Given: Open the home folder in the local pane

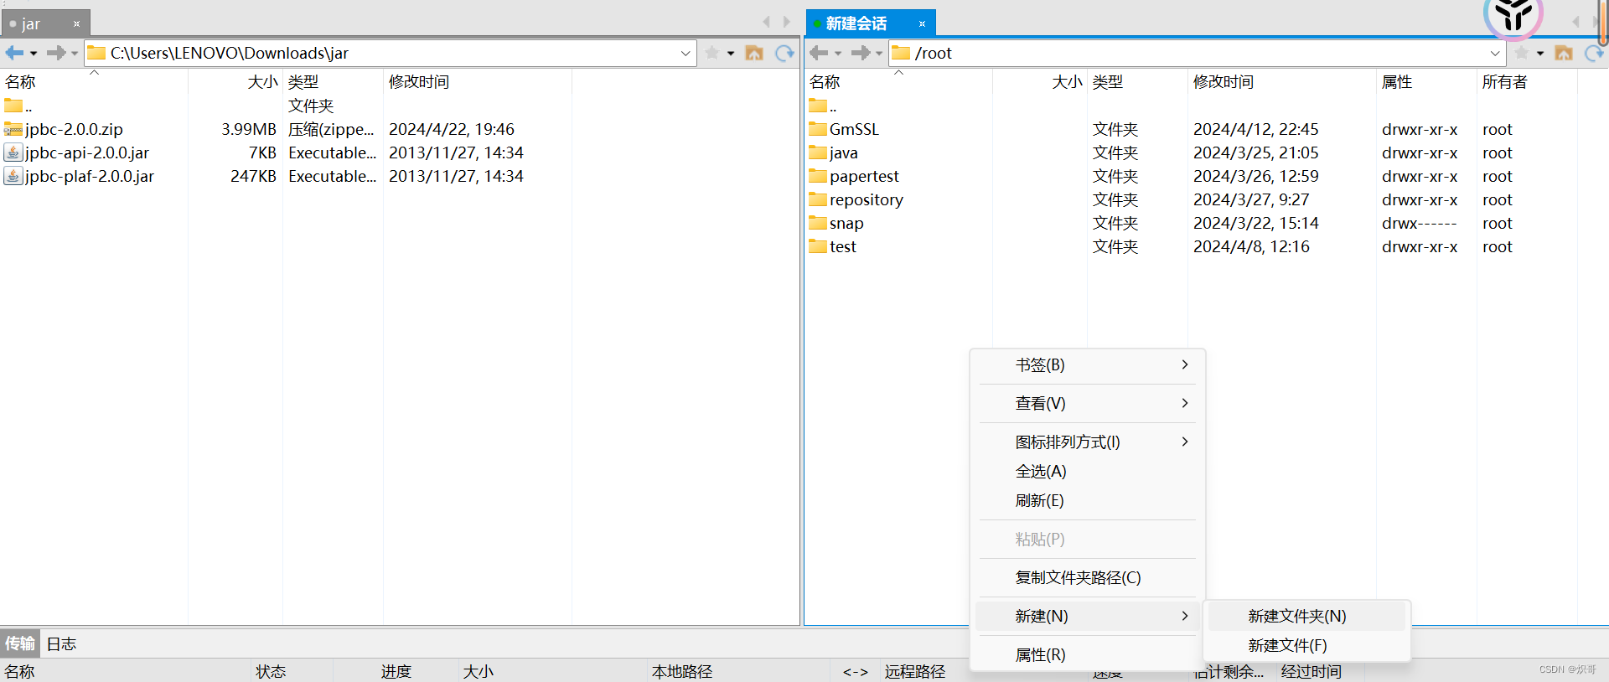Looking at the screenshot, I should click(754, 53).
